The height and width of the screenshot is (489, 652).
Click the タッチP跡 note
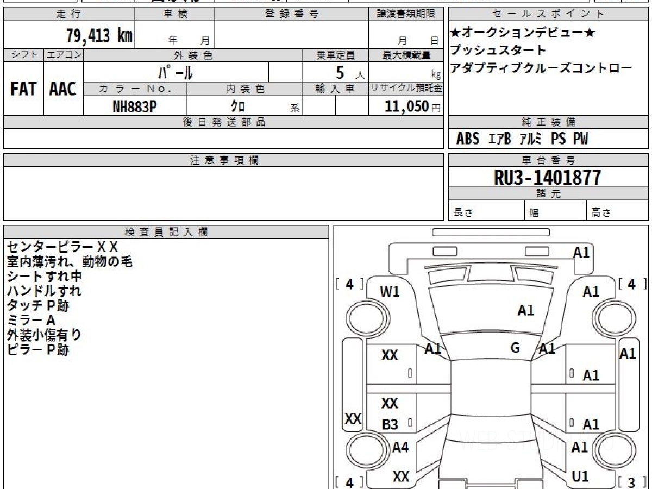click(x=37, y=306)
